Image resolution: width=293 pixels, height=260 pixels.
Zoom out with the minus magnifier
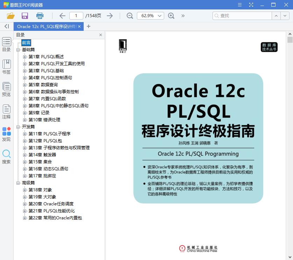(x=130, y=16)
